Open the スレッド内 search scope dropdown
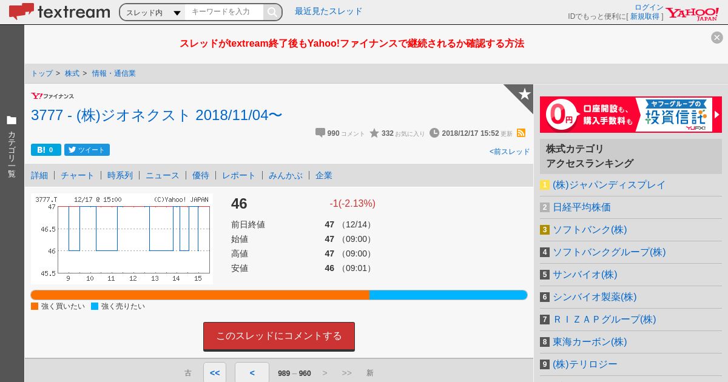 coord(153,12)
